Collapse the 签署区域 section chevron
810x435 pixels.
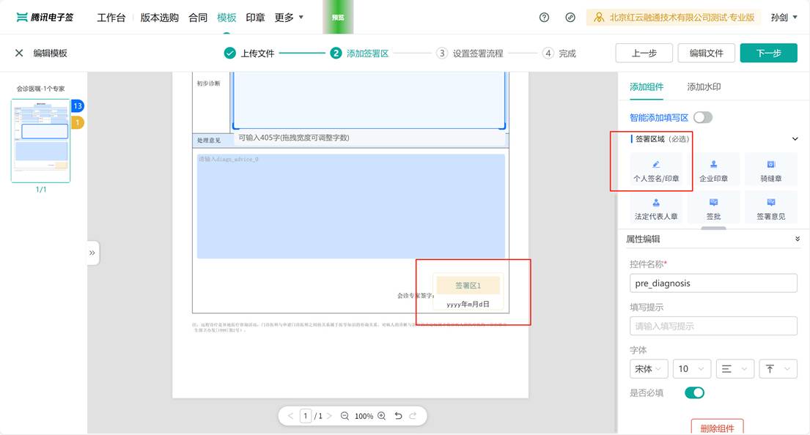(795, 139)
